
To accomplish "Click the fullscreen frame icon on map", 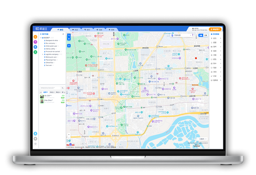I will point(69,46).
